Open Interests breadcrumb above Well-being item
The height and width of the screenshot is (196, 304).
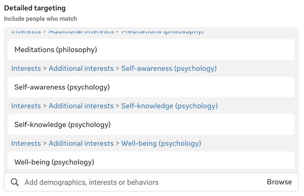pyautogui.click(x=26, y=143)
